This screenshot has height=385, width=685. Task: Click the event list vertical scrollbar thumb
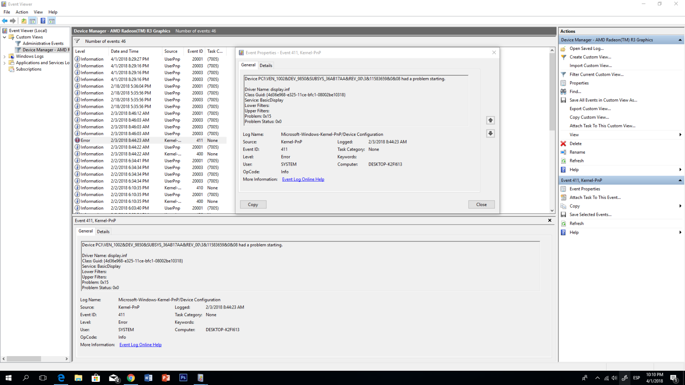pyautogui.click(x=552, y=92)
